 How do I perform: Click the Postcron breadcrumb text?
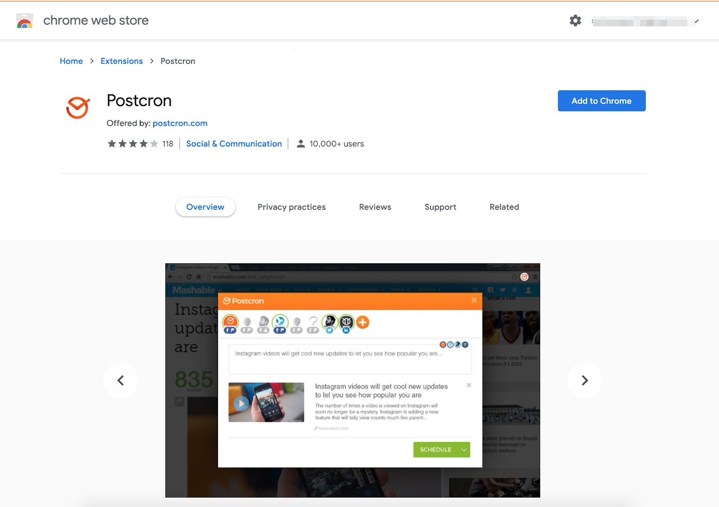coord(178,61)
